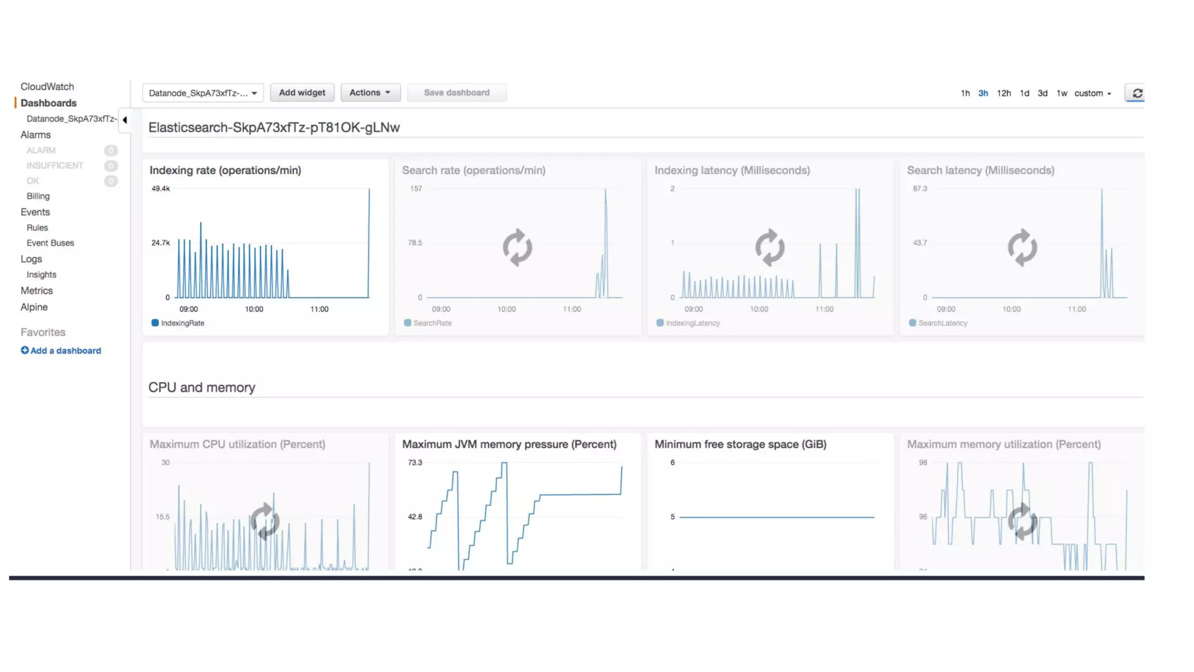Open Event Buses in the sidebar
1194x672 pixels.
point(50,243)
